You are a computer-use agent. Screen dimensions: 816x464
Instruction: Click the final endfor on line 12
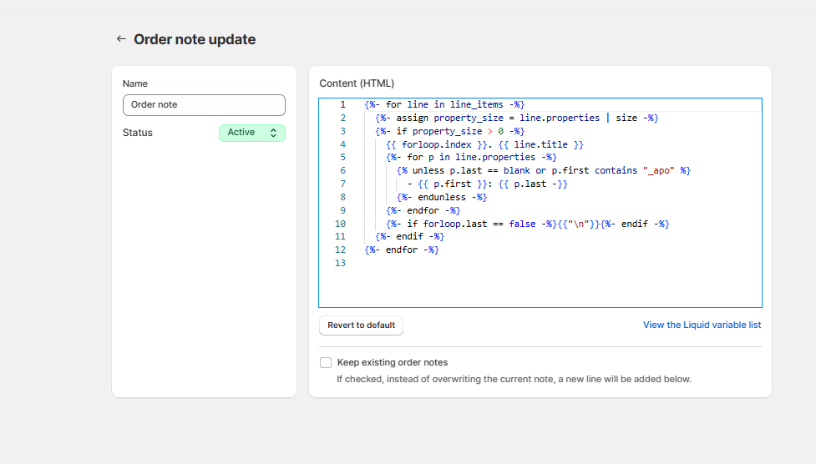pos(402,250)
